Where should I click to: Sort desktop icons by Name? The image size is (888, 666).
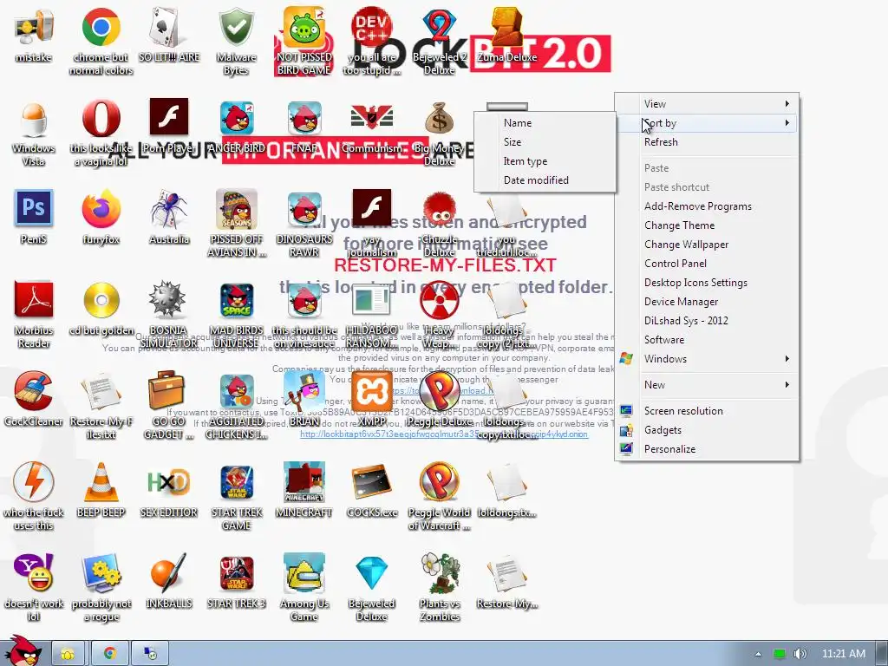pyautogui.click(x=545, y=123)
